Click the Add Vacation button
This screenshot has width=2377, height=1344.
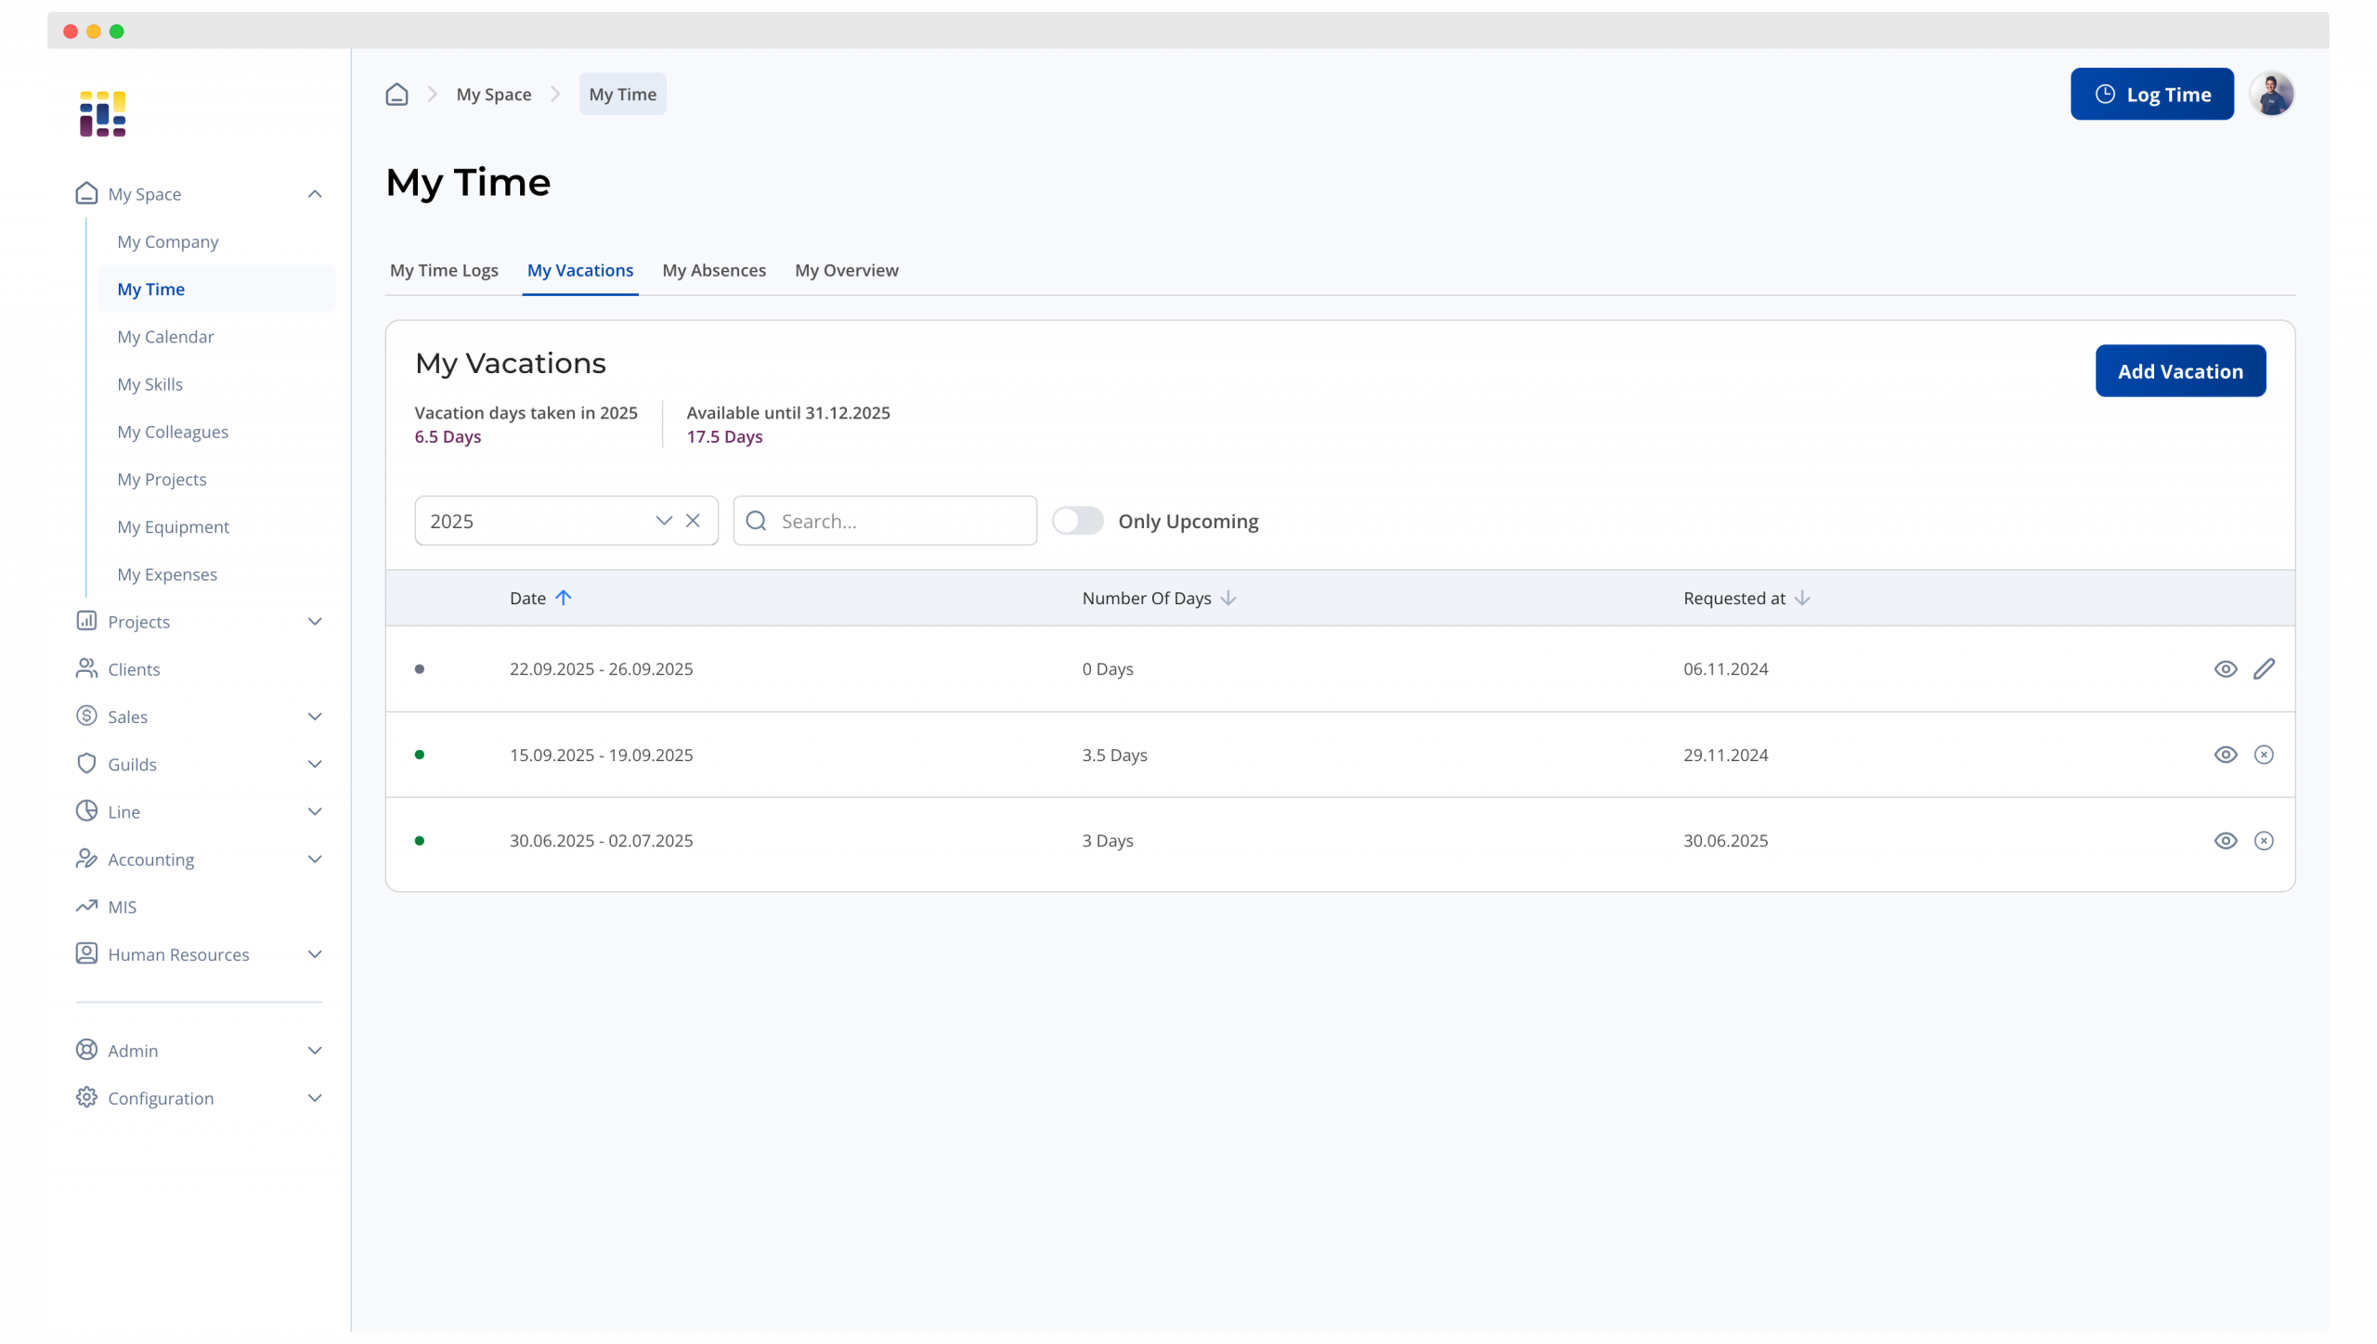coord(2180,371)
